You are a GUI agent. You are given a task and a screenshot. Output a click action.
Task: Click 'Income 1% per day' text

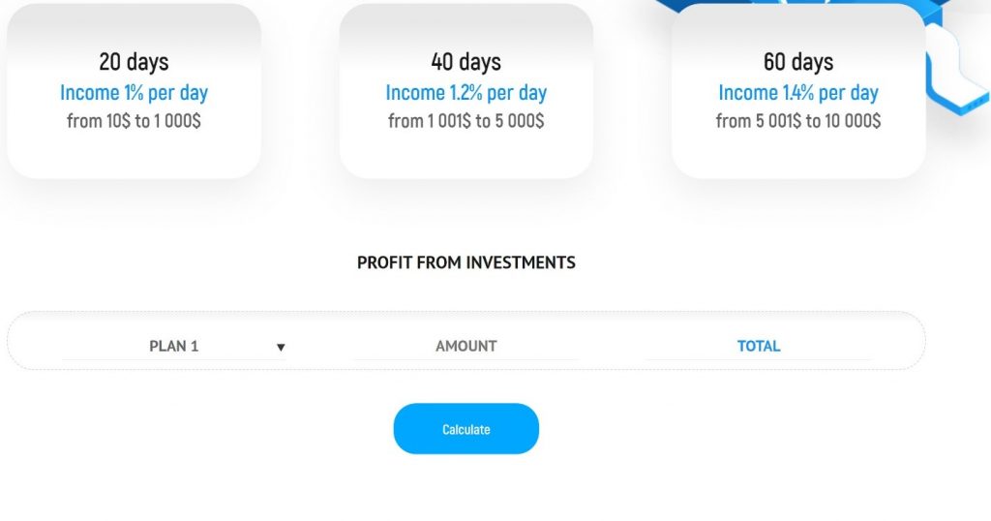click(134, 93)
